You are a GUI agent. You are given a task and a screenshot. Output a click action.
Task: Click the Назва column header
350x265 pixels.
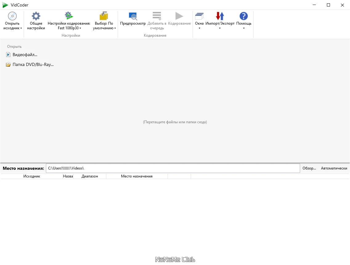68,176
